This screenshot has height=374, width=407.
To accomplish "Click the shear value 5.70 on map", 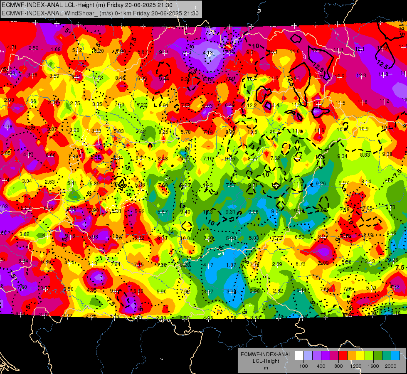I will click(371, 288).
